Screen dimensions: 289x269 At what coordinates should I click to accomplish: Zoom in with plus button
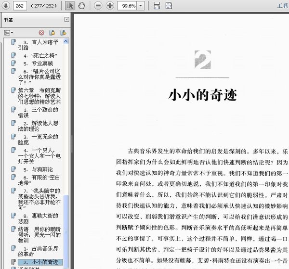110,6
